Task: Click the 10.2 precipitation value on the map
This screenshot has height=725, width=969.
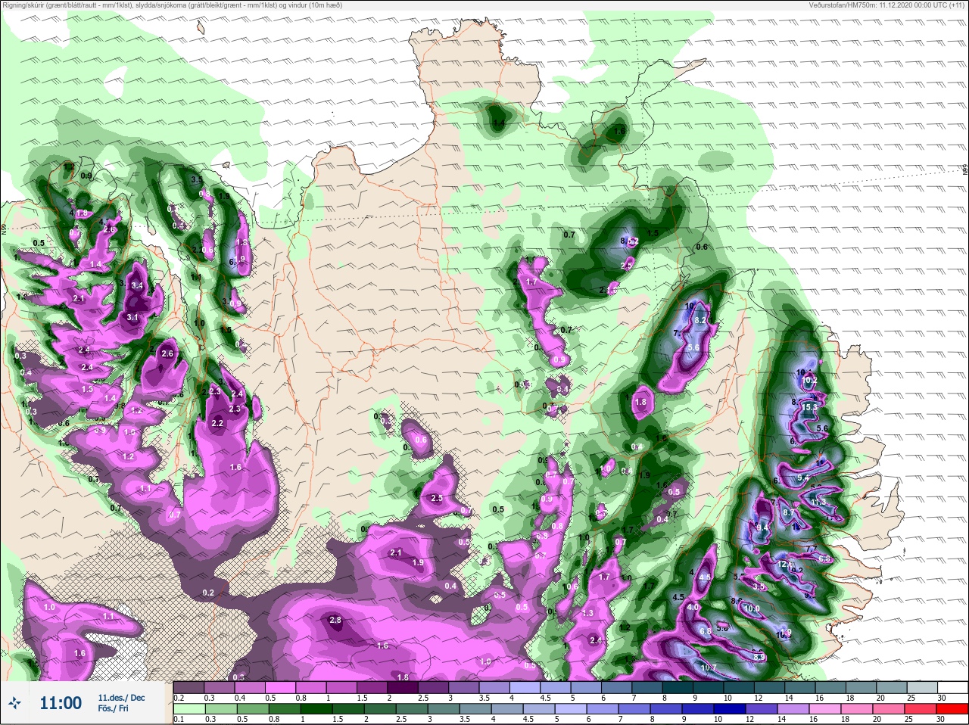Action: click(x=810, y=380)
